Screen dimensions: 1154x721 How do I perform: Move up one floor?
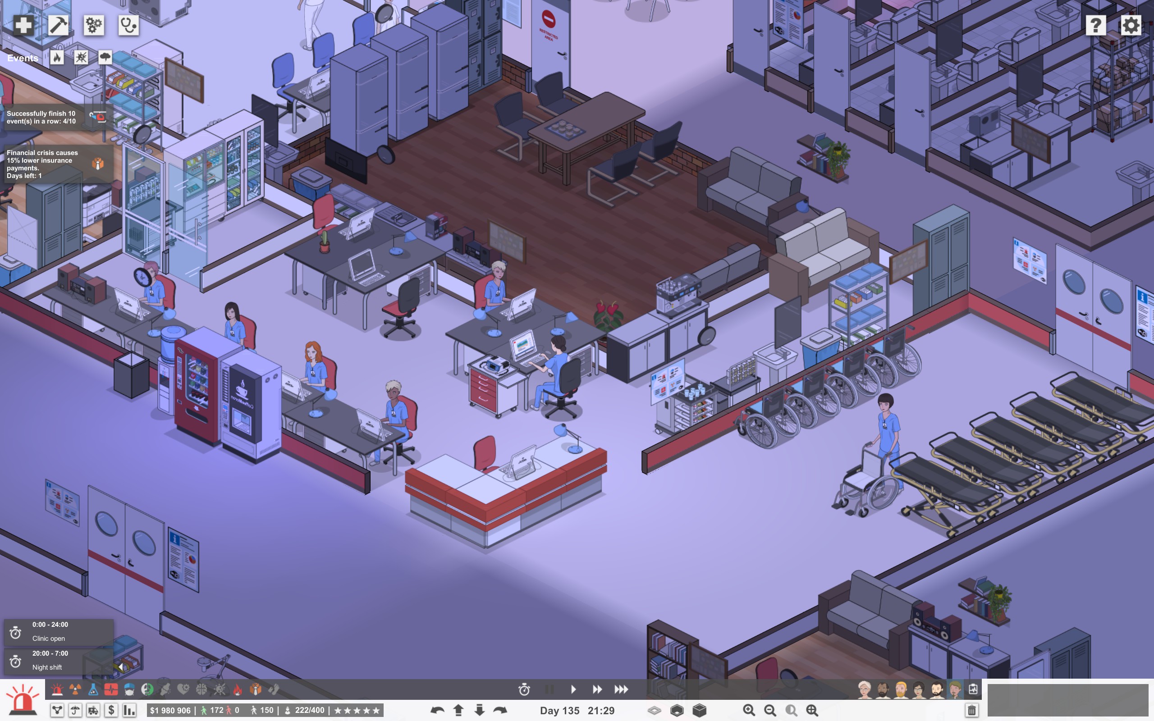pos(458,711)
